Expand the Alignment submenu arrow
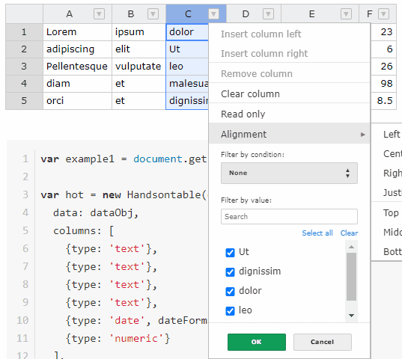This screenshot has width=402, height=359. coord(363,135)
